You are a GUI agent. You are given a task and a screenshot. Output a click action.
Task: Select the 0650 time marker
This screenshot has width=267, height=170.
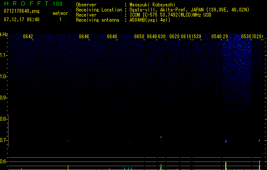point(139,37)
